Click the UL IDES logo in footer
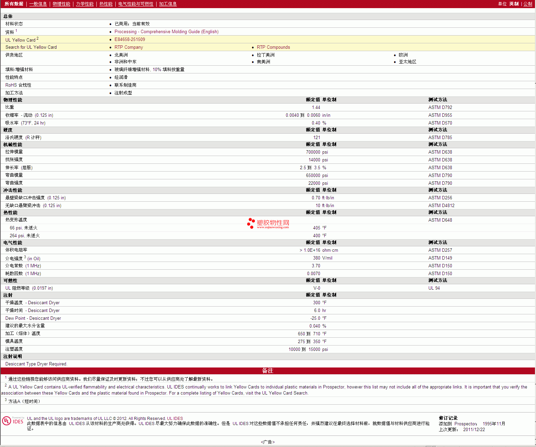 pyautogui.click(x=13, y=421)
